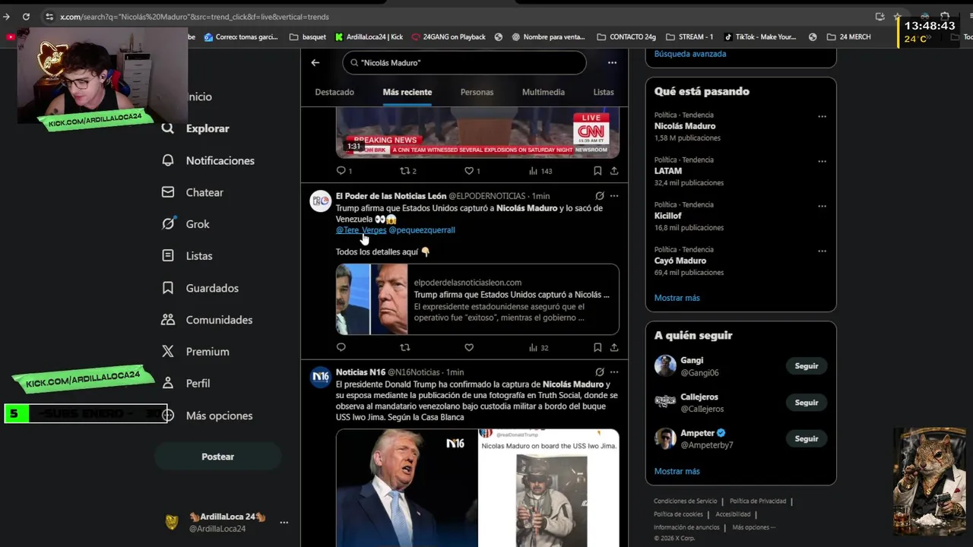This screenshot has height=547, width=973.
Task: Follow Callejeros account
Action: pos(807,403)
